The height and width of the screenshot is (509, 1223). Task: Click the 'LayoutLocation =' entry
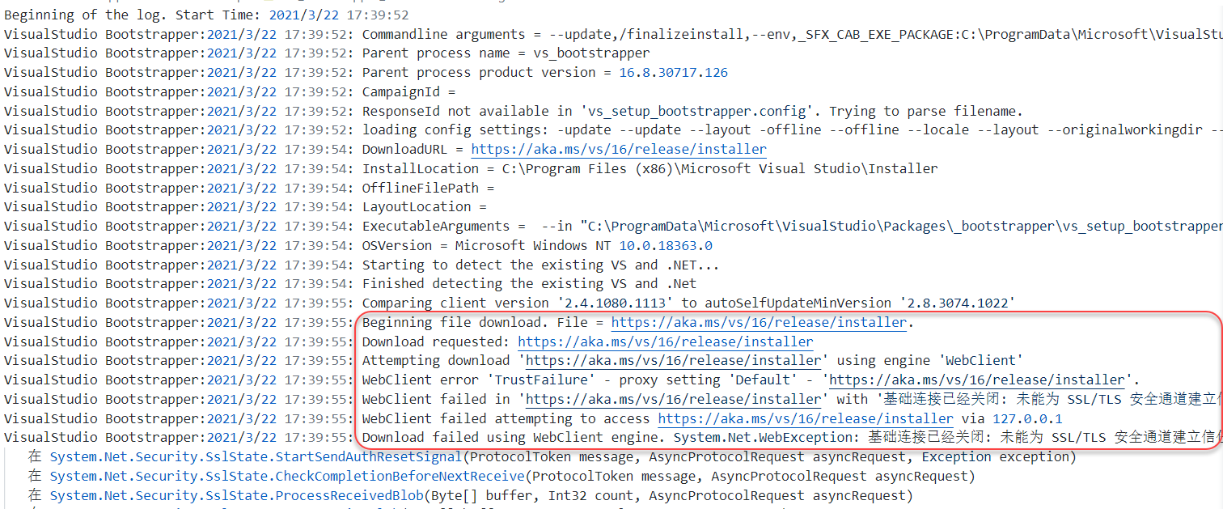click(x=424, y=206)
